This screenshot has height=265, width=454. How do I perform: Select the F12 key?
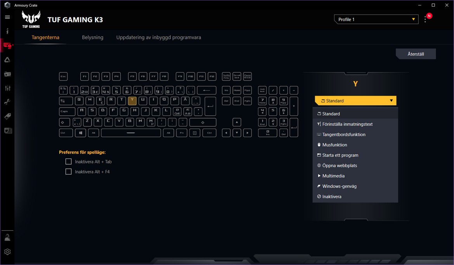212,77
